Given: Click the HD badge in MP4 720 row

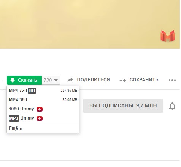Looking at the screenshot, I should coord(32,91).
